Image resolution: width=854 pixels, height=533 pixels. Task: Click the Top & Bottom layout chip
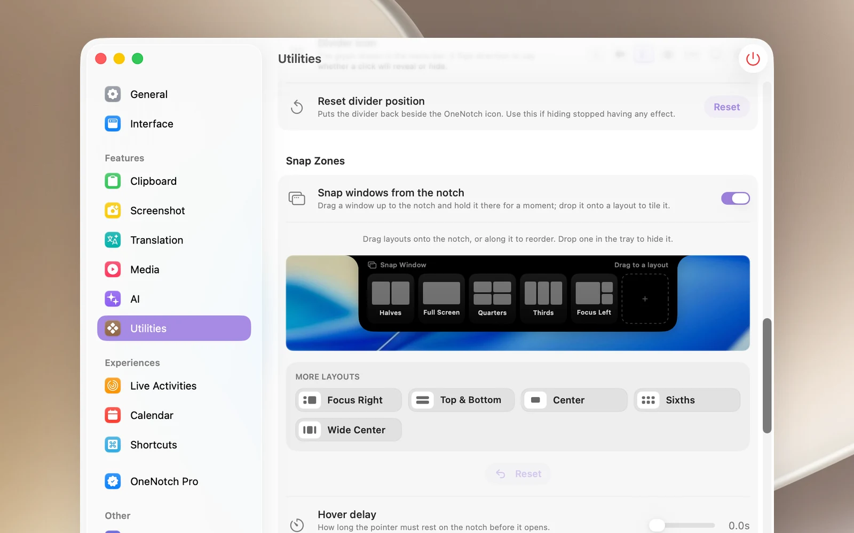click(461, 400)
